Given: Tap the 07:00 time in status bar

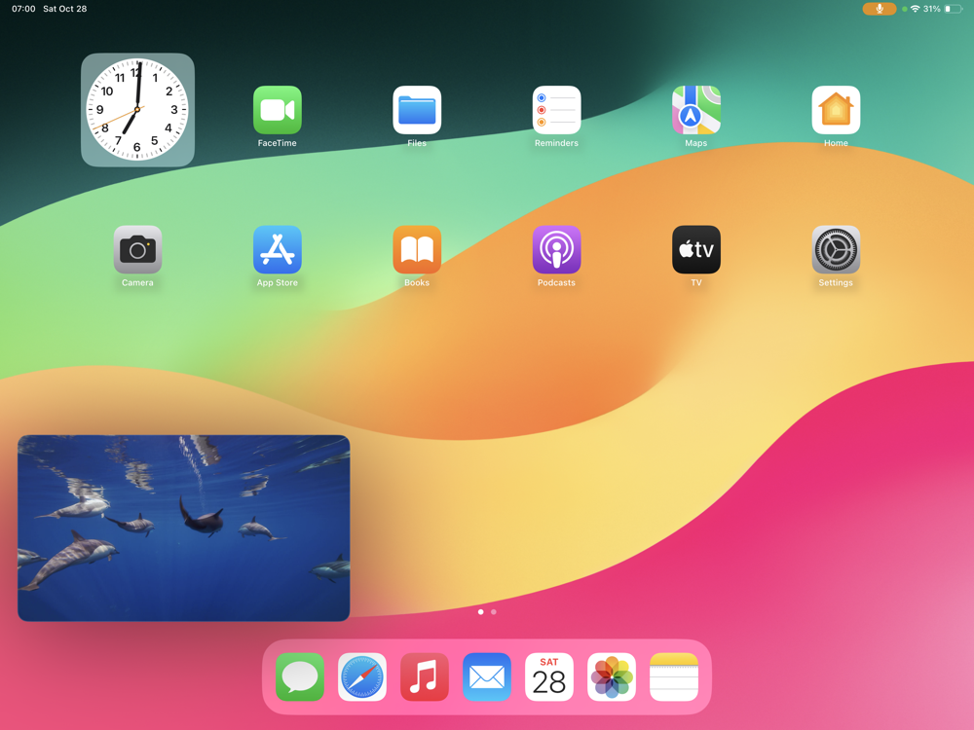Looking at the screenshot, I should pyautogui.click(x=23, y=9).
